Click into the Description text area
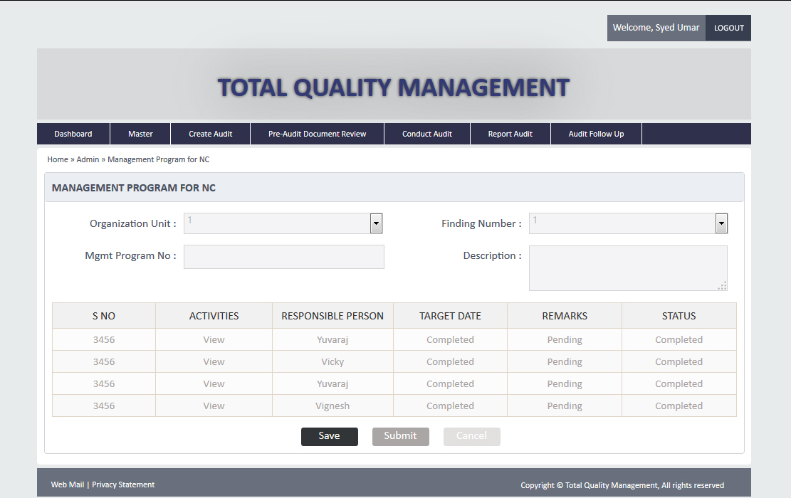This screenshot has height=498, width=791. (x=628, y=268)
